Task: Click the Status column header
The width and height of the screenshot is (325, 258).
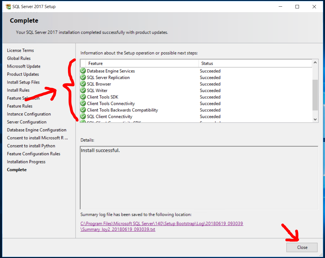Action: click(x=255, y=63)
